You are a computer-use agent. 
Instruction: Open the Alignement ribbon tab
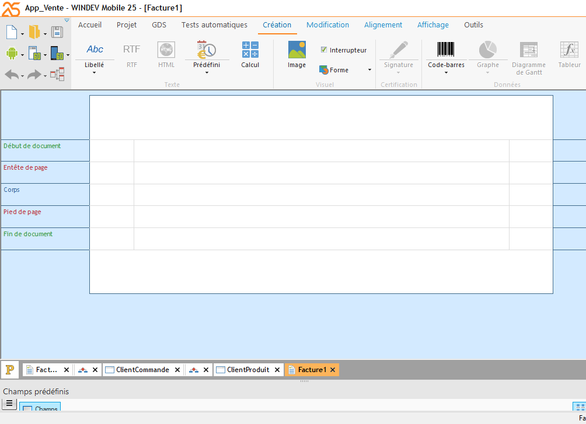click(x=383, y=25)
